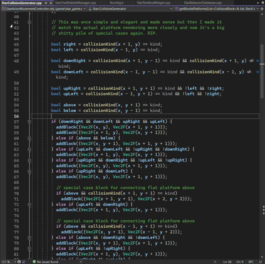Collapse the code fold at line 57
This screenshot has height=264, width=265.
coord(29,121)
